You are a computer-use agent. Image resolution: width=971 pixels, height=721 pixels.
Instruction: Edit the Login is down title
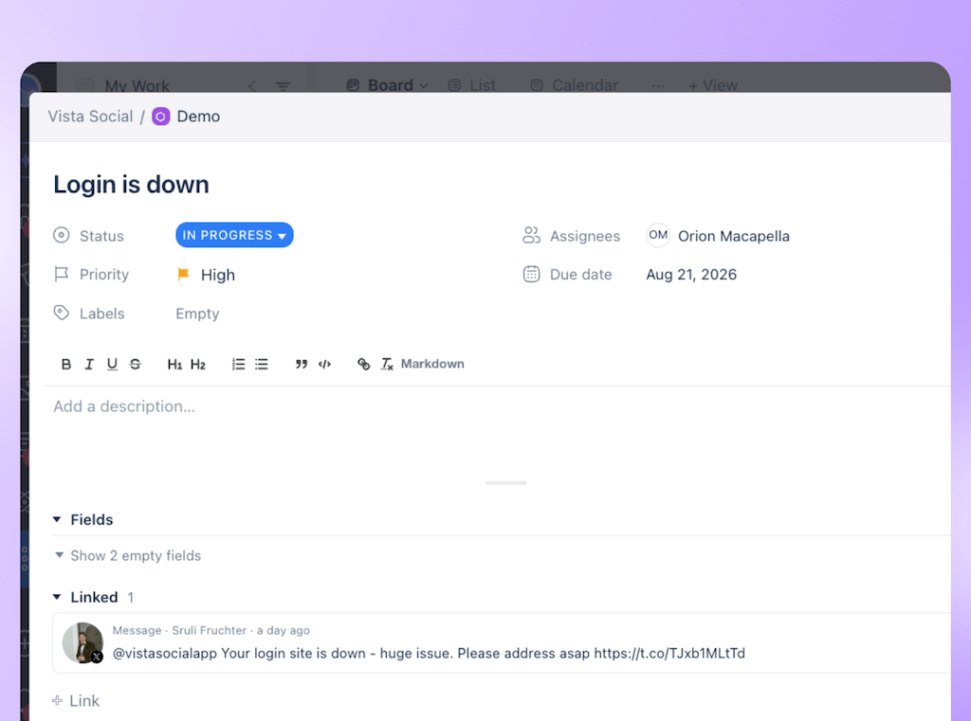tap(131, 185)
